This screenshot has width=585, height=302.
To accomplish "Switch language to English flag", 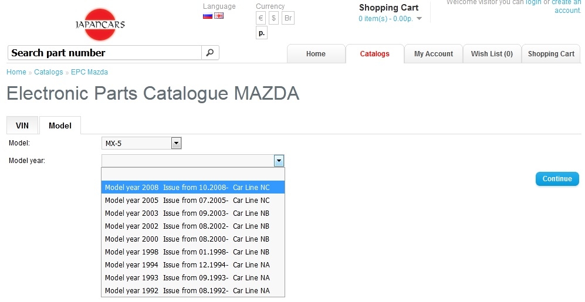I will pos(219,16).
